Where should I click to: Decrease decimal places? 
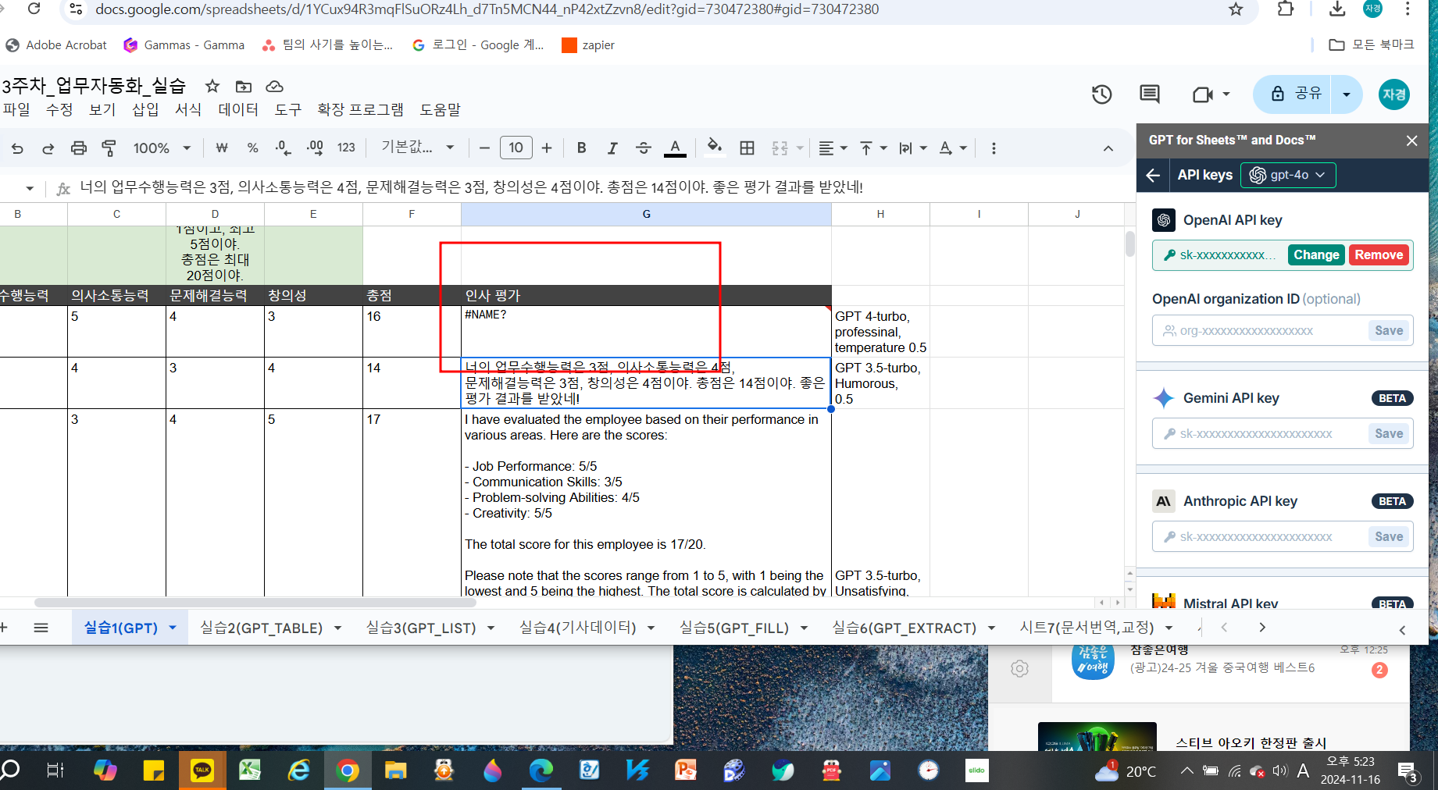click(283, 148)
